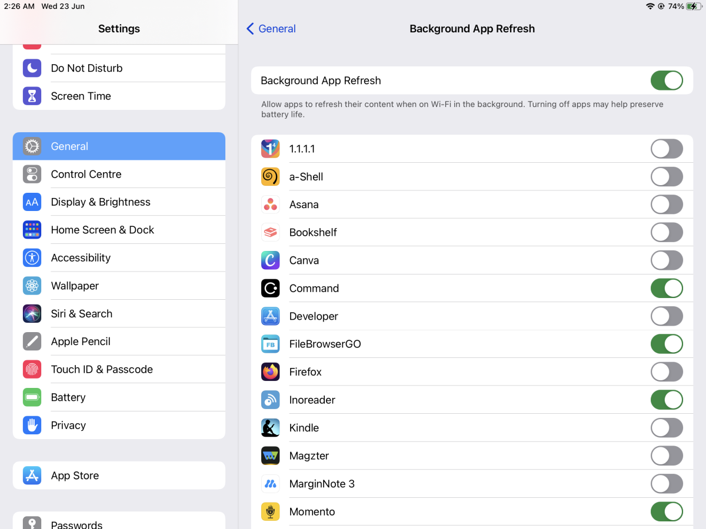706x529 pixels.
Task: Tap the Developer app icon
Action: tap(271, 316)
